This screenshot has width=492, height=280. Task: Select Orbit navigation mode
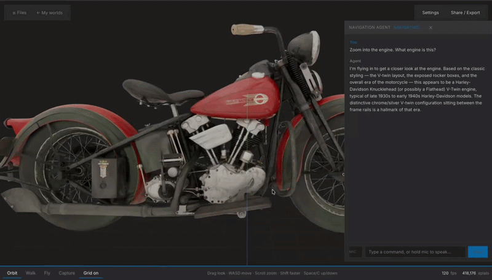(12, 273)
